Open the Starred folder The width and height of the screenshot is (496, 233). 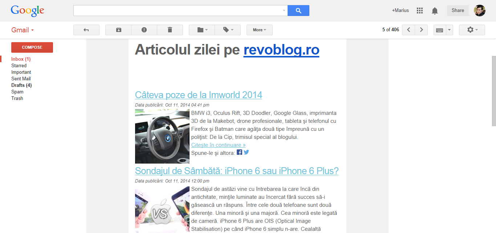pos(19,65)
